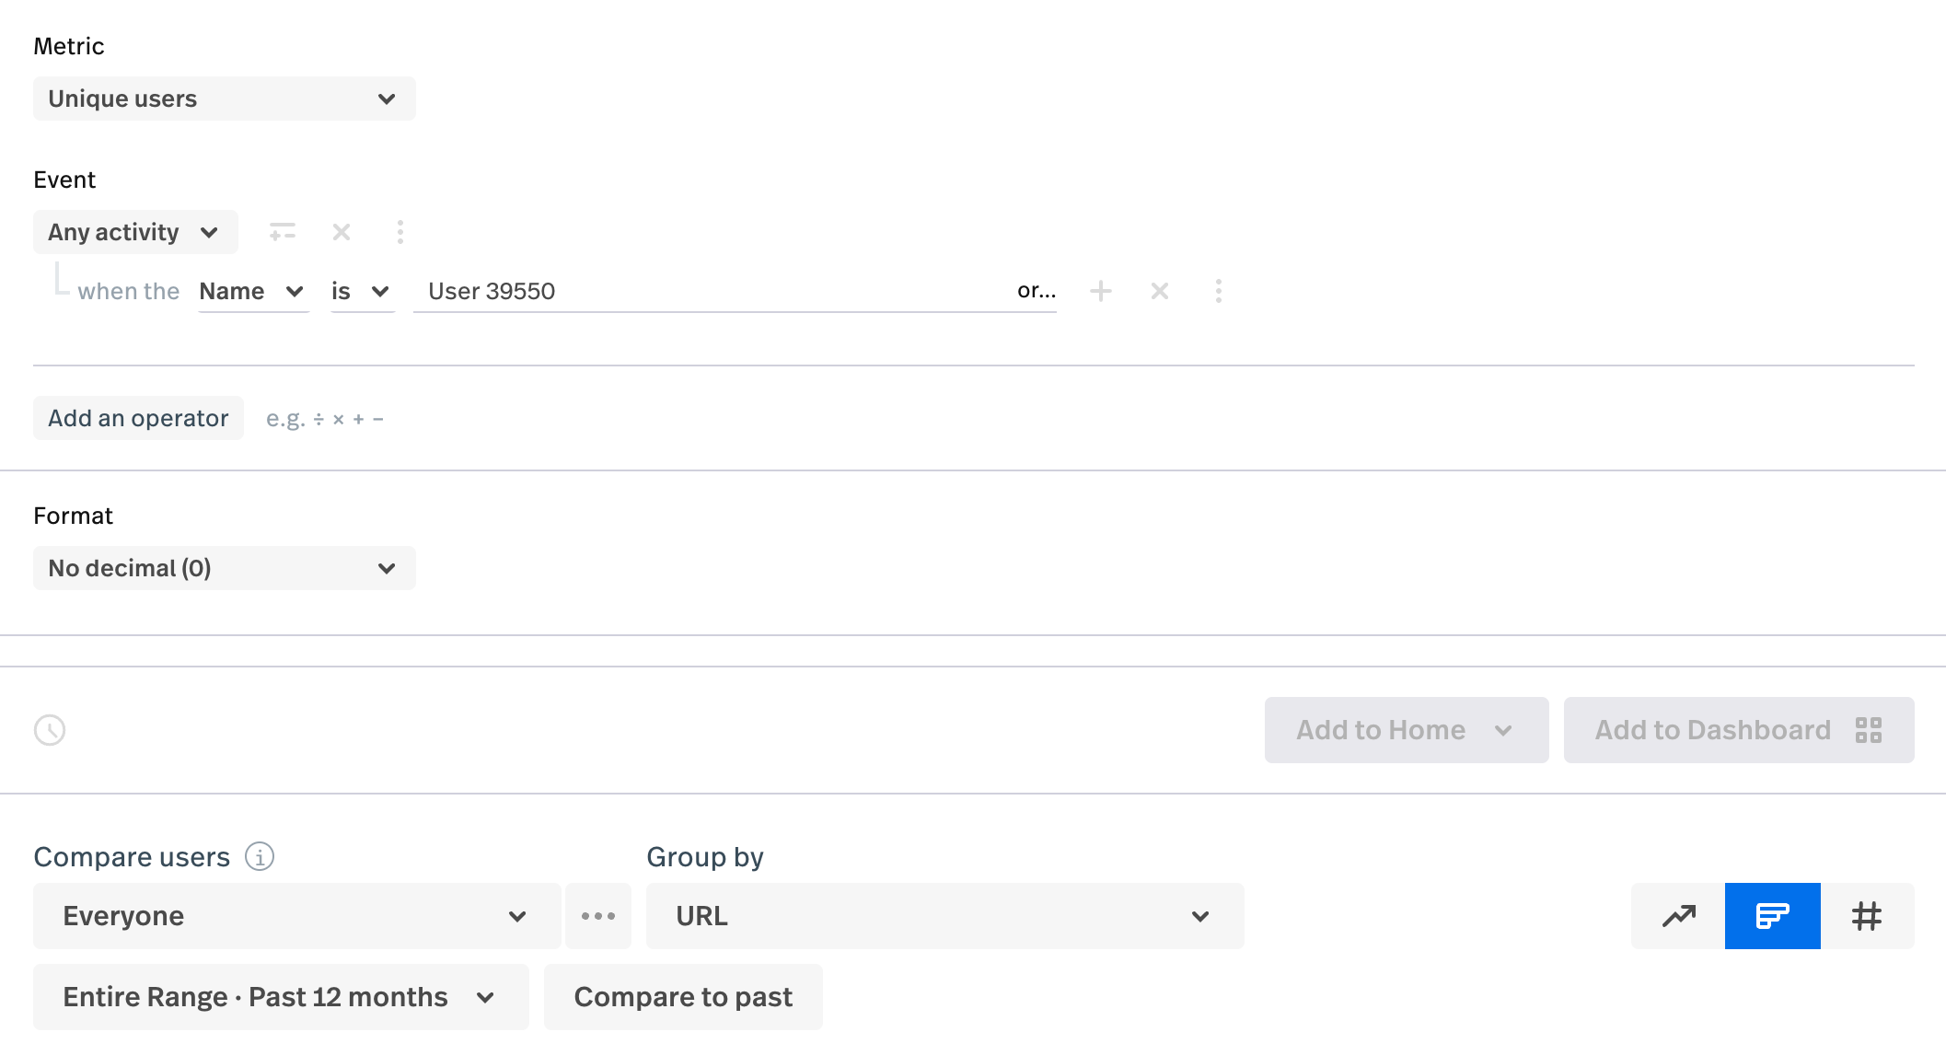Click the Add an operator button
1946x1044 pixels.
pos(138,419)
